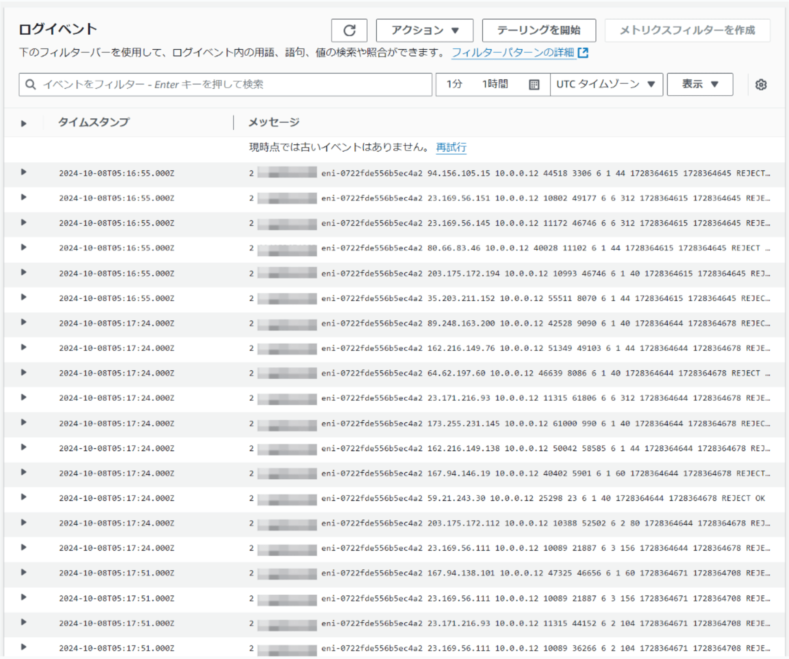
Task: Expand the log row from 162.216.149.76
Action: point(24,347)
